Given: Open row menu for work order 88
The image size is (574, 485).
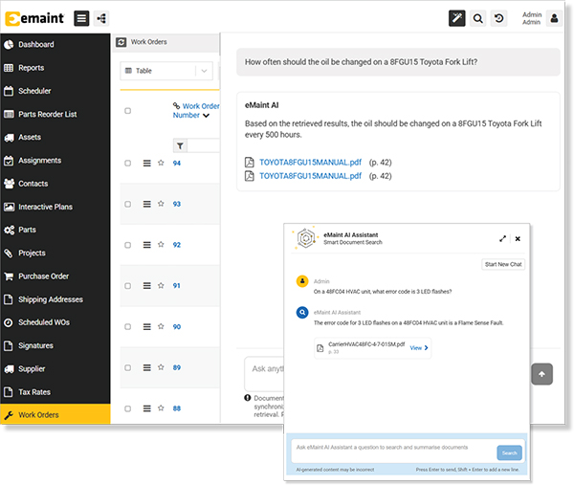Looking at the screenshot, I should click(x=146, y=408).
